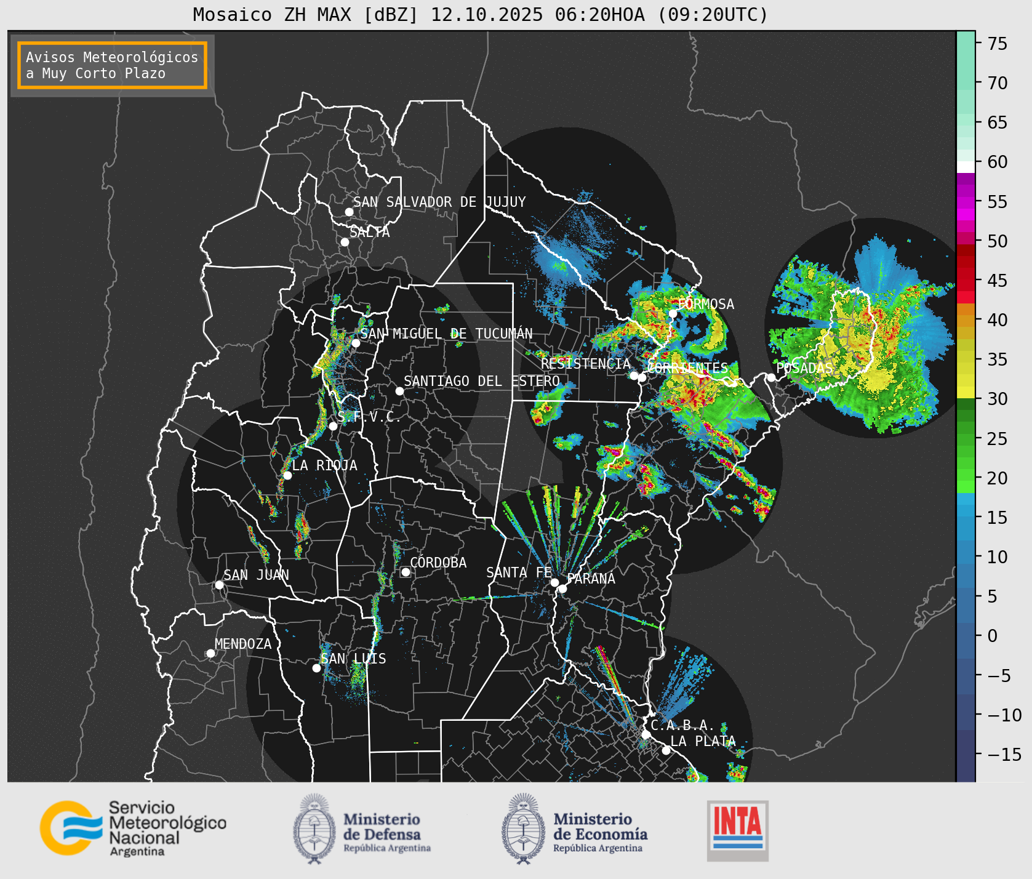Click the LA PLATA city label
1032x879 pixels.
click(x=703, y=741)
